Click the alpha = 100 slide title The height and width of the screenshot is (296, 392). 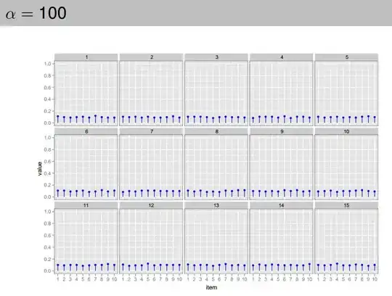(36, 13)
